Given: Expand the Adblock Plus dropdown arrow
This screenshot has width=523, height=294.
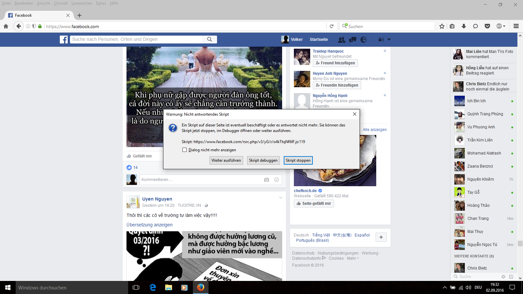Looking at the screenshot, I should click(x=504, y=26).
